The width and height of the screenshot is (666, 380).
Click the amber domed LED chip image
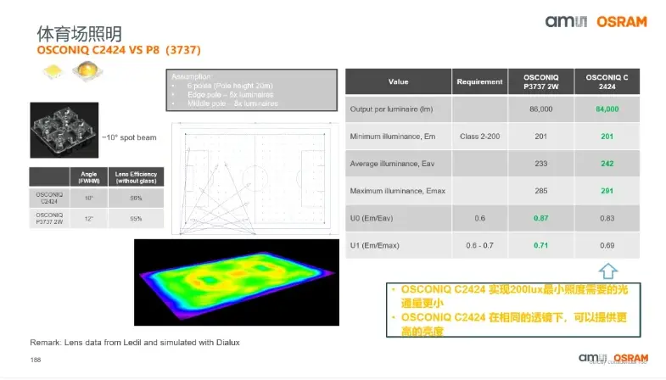point(87,70)
